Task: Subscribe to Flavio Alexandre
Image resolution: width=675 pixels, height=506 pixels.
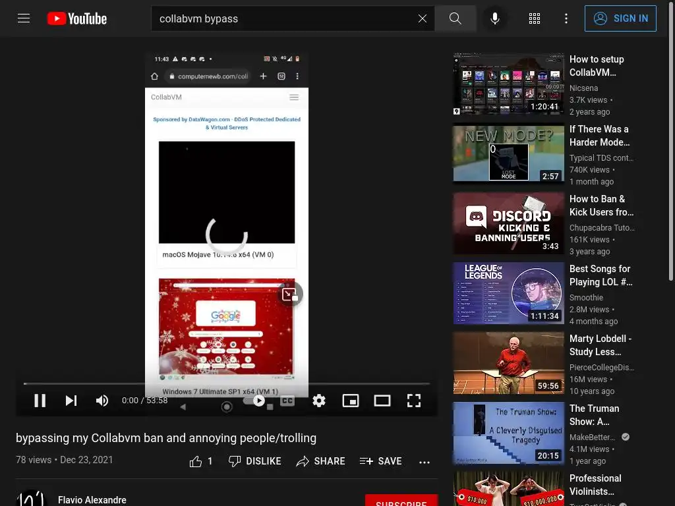Action: pyautogui.click(x=401, y=501)
